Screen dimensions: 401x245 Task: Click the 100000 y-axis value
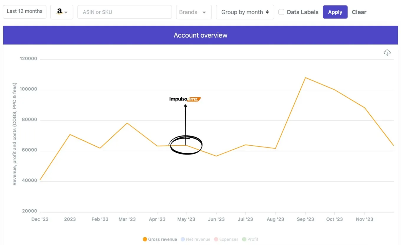[28, 89]
